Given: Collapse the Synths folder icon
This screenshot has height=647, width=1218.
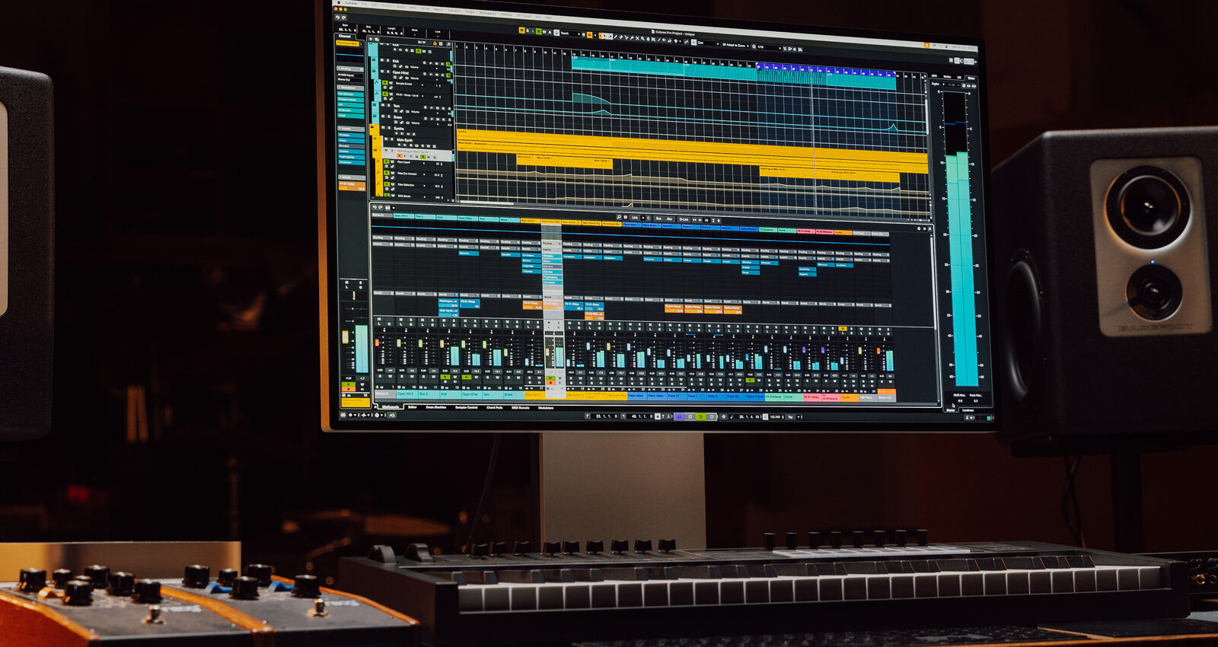Looking at the screenshot, I should pos(372,127).
